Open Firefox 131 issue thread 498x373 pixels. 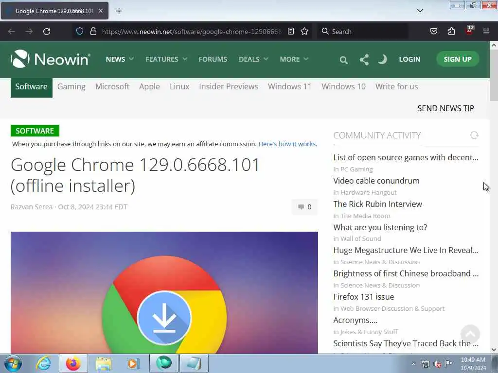click(x=364, y=297)
